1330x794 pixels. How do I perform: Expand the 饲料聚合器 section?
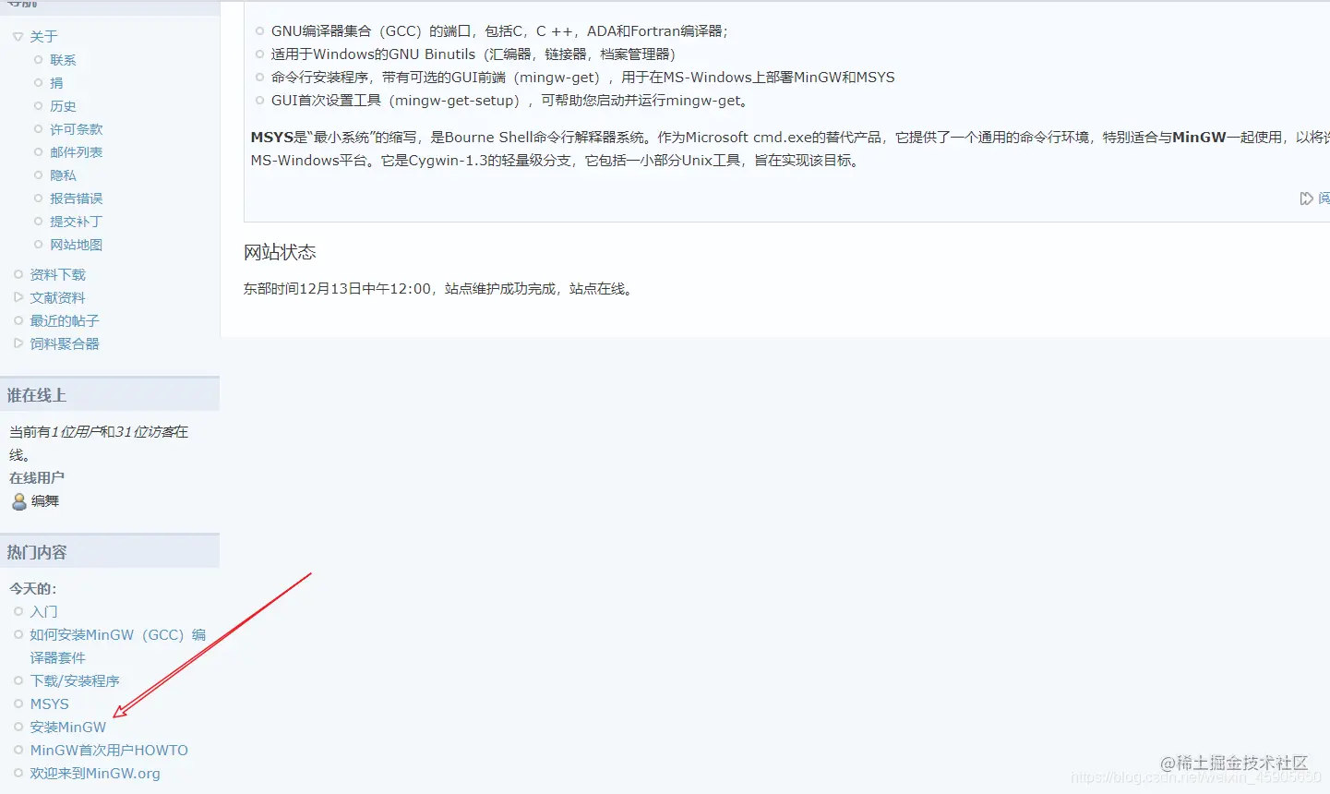pos(18,343)
